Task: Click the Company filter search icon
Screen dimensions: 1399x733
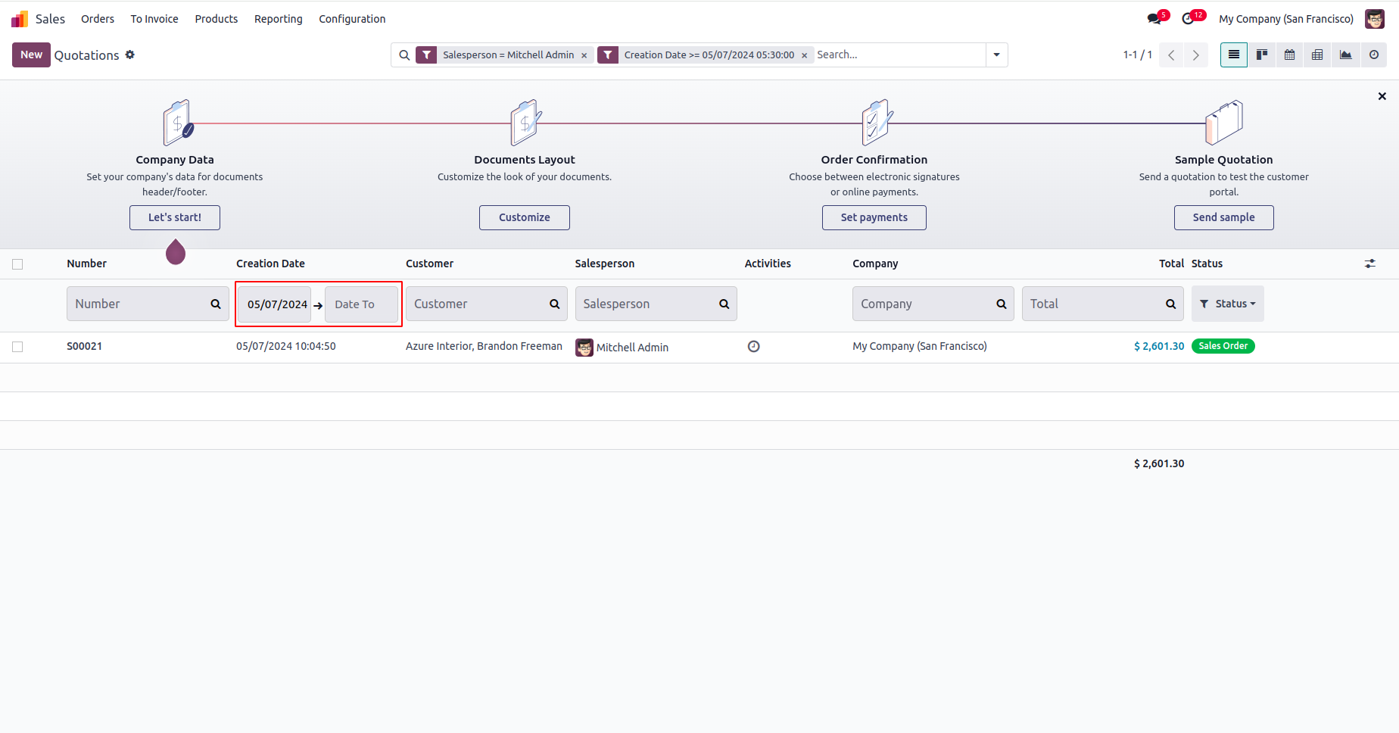Action: [x=1002, y=304]
